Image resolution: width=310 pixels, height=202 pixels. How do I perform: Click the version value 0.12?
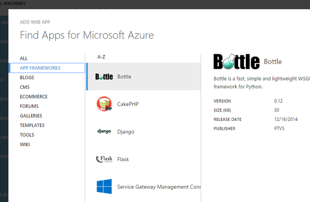(278, 101)
